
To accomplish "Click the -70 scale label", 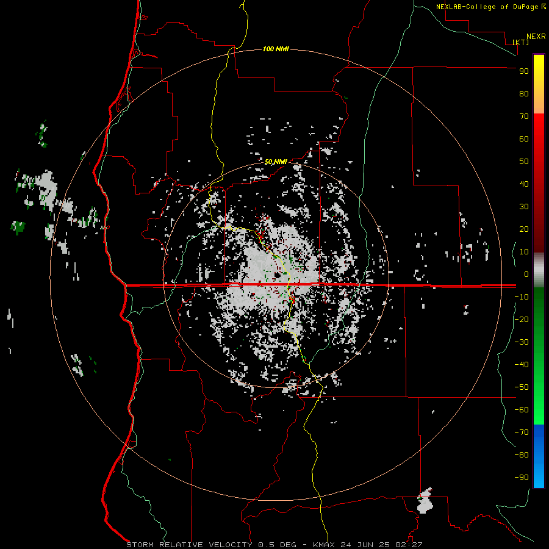I will 522,432.
